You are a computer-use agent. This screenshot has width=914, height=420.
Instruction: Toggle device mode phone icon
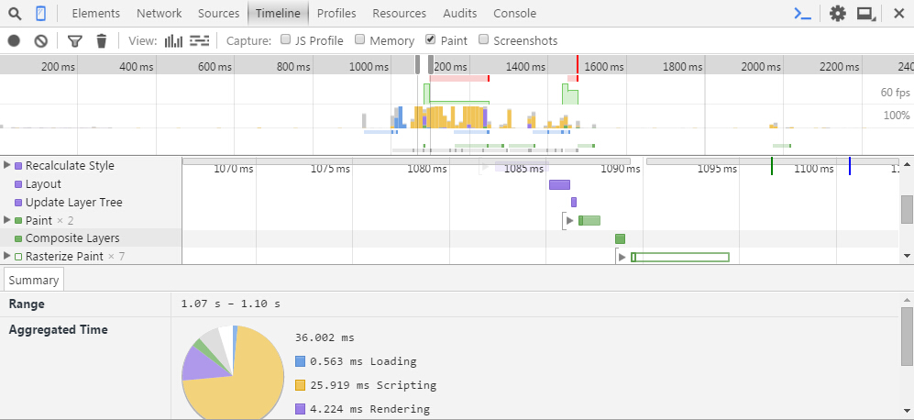(x=41, y=14)
